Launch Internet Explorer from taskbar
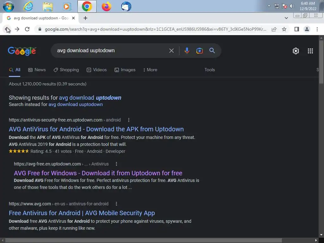 pyautogui.click(x=28, y=6)
